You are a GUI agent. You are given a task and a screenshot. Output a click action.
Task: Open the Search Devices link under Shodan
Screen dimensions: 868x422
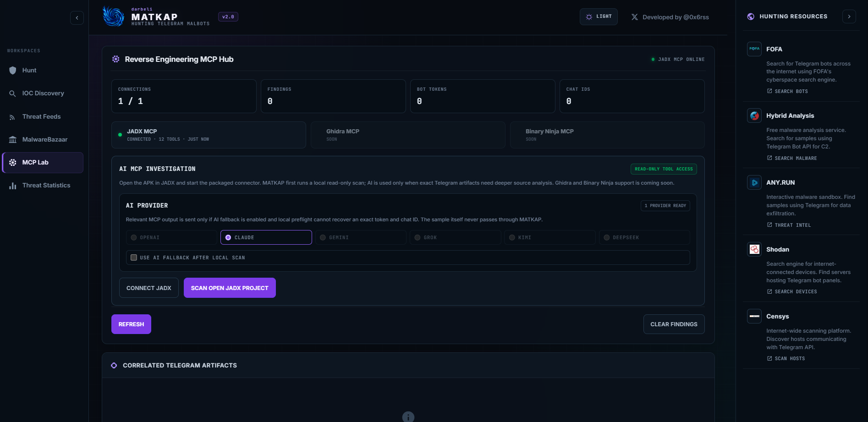(792, 291)
